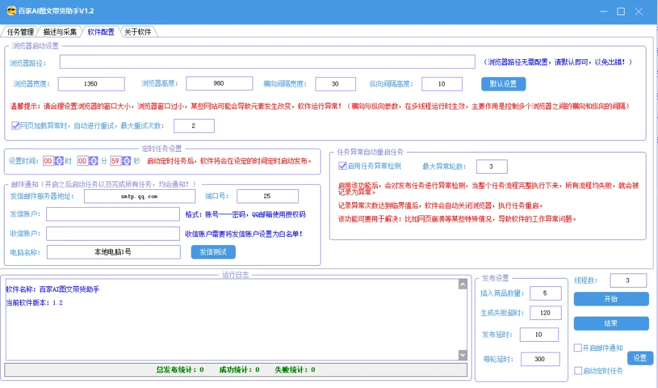658x388 pixels.
Task: Click the 默认设置 button
Action: tap(503, 84)
